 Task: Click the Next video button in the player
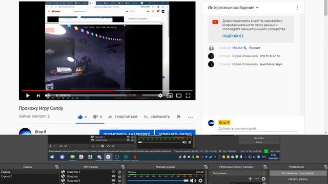click(38, 96)
